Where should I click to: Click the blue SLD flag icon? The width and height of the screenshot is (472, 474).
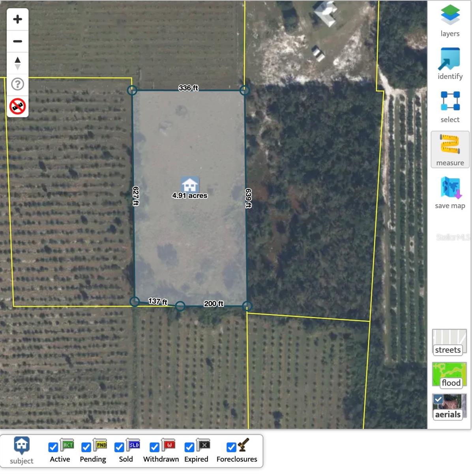click(133, 445)
